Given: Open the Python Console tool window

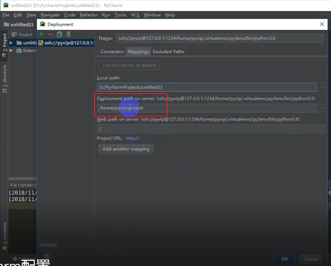Looking at the screenshot, I should coord(24,259).
